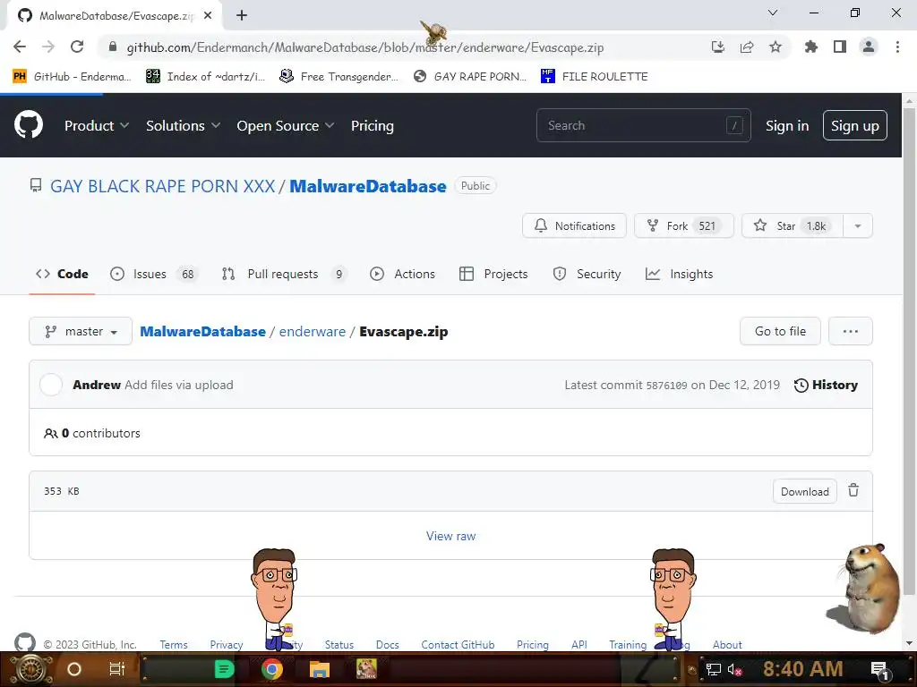Open the network tray icon
The image size is (917, 687).
point(713,669)
